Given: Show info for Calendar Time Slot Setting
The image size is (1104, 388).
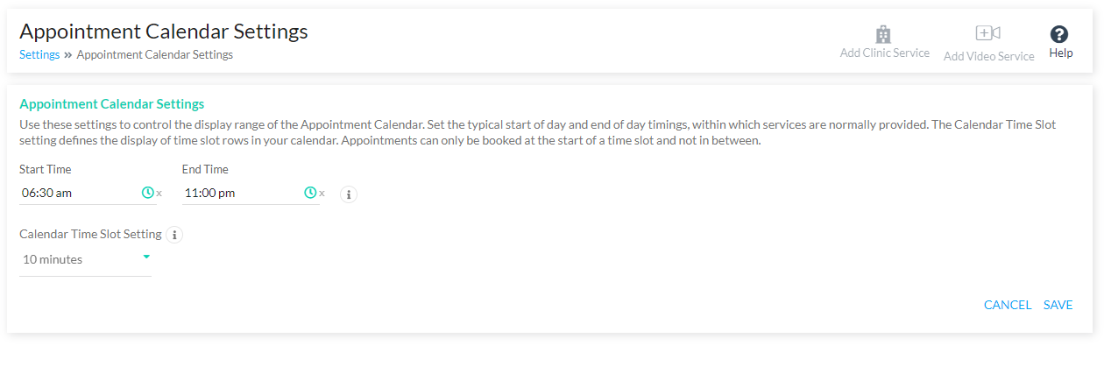Looking at the screenshot, I should pyautogui.click(x=174, y=235).
